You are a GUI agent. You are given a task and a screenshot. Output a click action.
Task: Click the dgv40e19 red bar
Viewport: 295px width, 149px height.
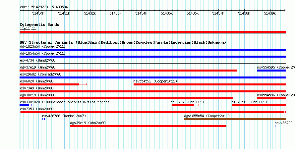click(259, 105)
